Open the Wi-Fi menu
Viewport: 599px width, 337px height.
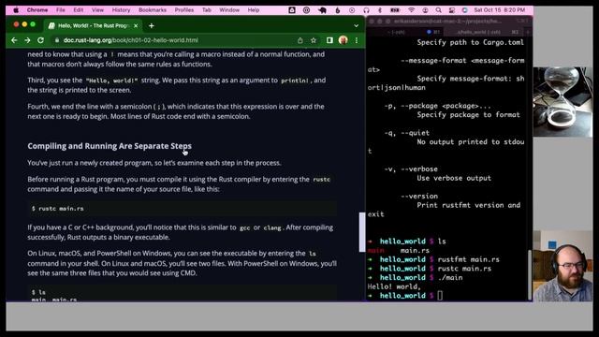(411, 10)
